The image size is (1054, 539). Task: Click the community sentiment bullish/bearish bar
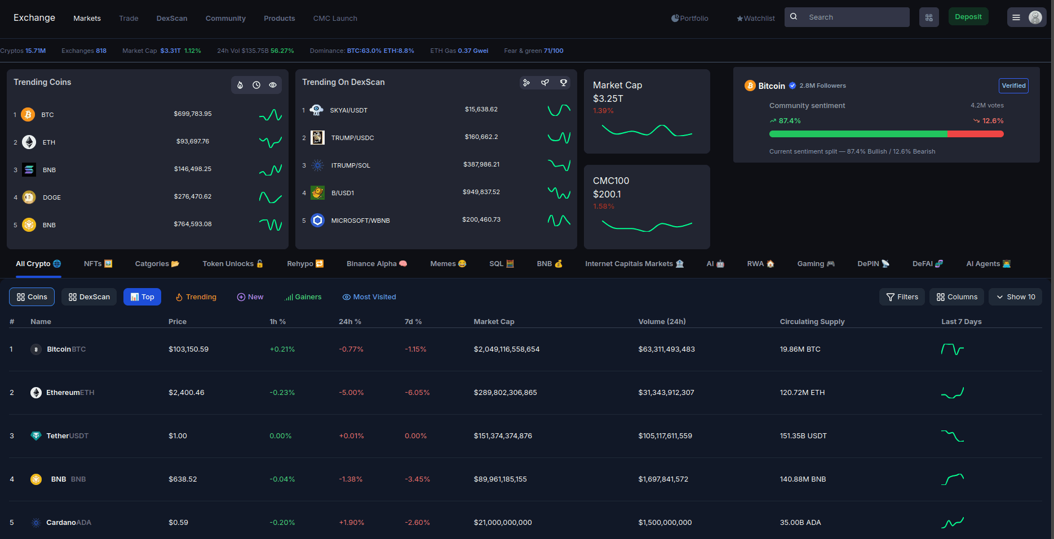tap(886, 134)
